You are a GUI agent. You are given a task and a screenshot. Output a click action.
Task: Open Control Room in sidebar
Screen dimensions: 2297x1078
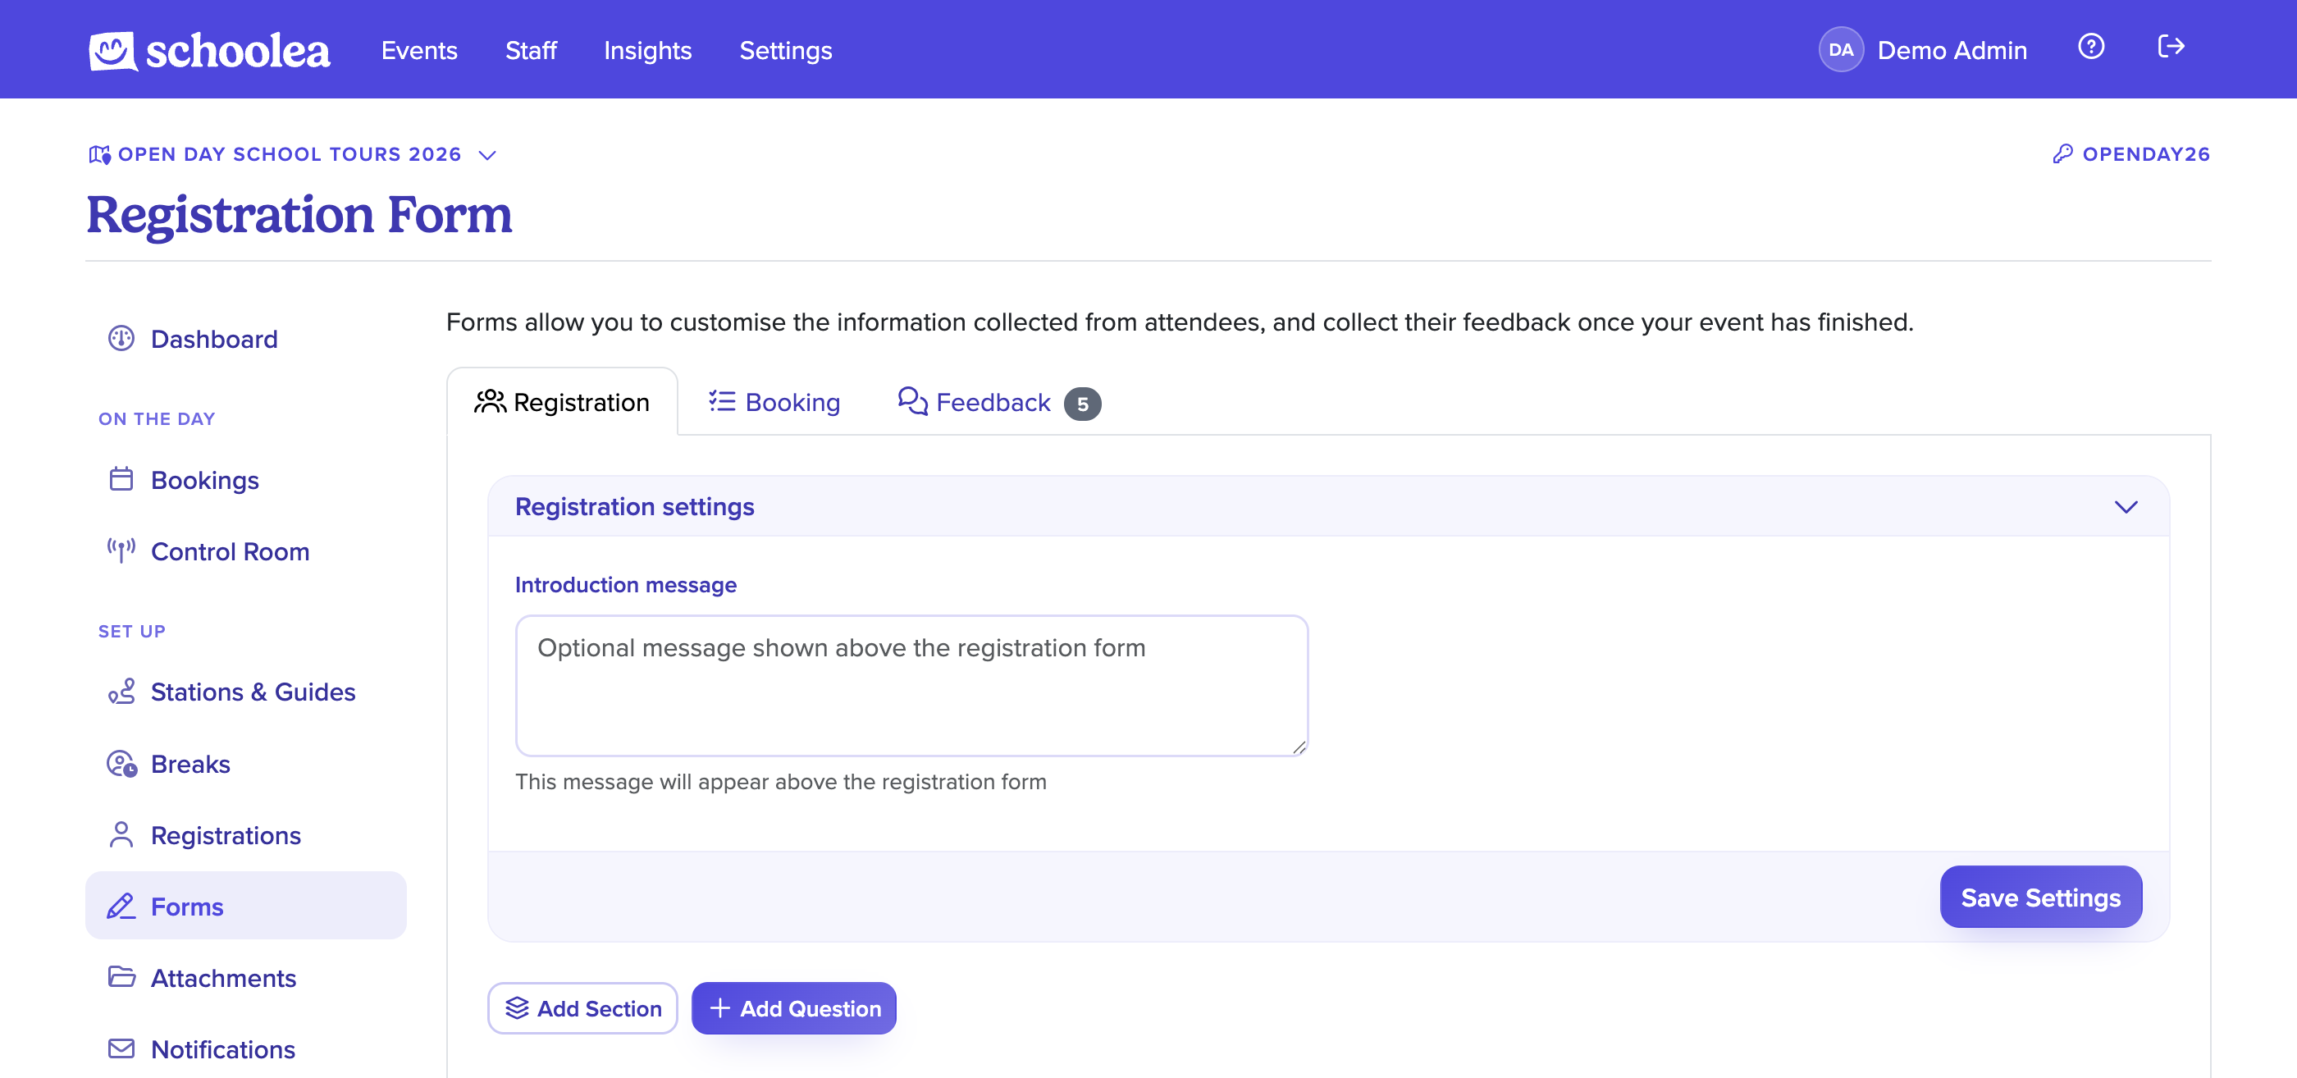(246, 551)
